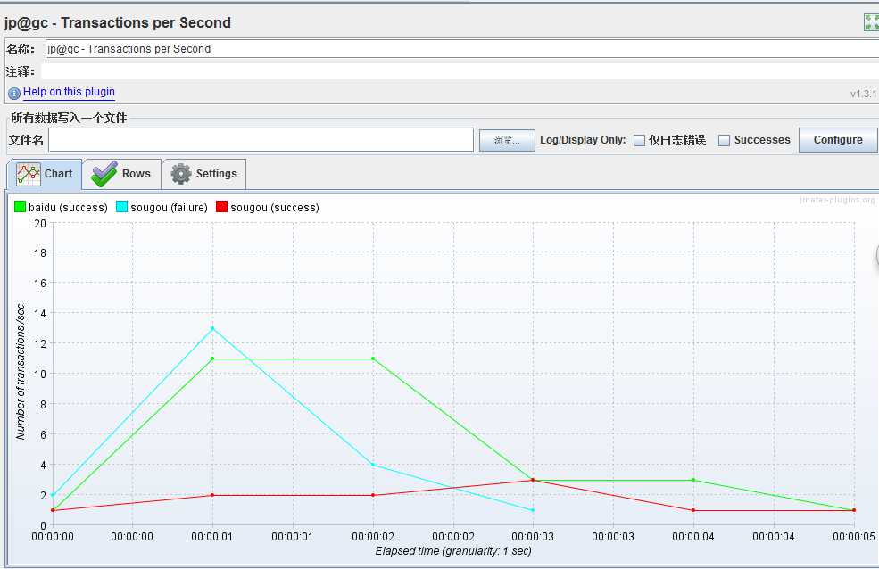Click the 'sougou (failure)' legend label

click(169, 208)
